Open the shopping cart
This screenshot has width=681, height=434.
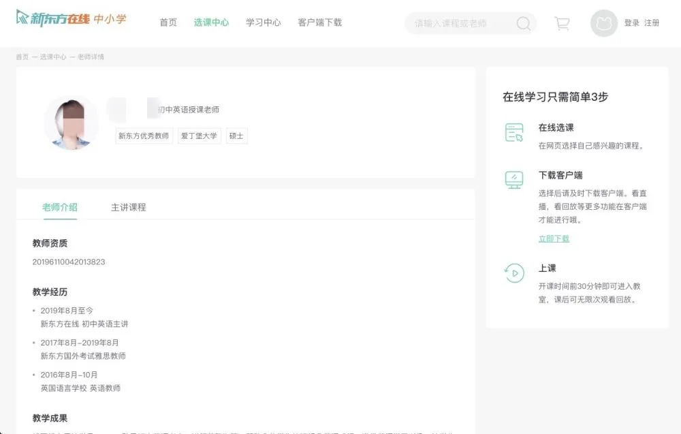pyautogui.click(x=561, y=22)
